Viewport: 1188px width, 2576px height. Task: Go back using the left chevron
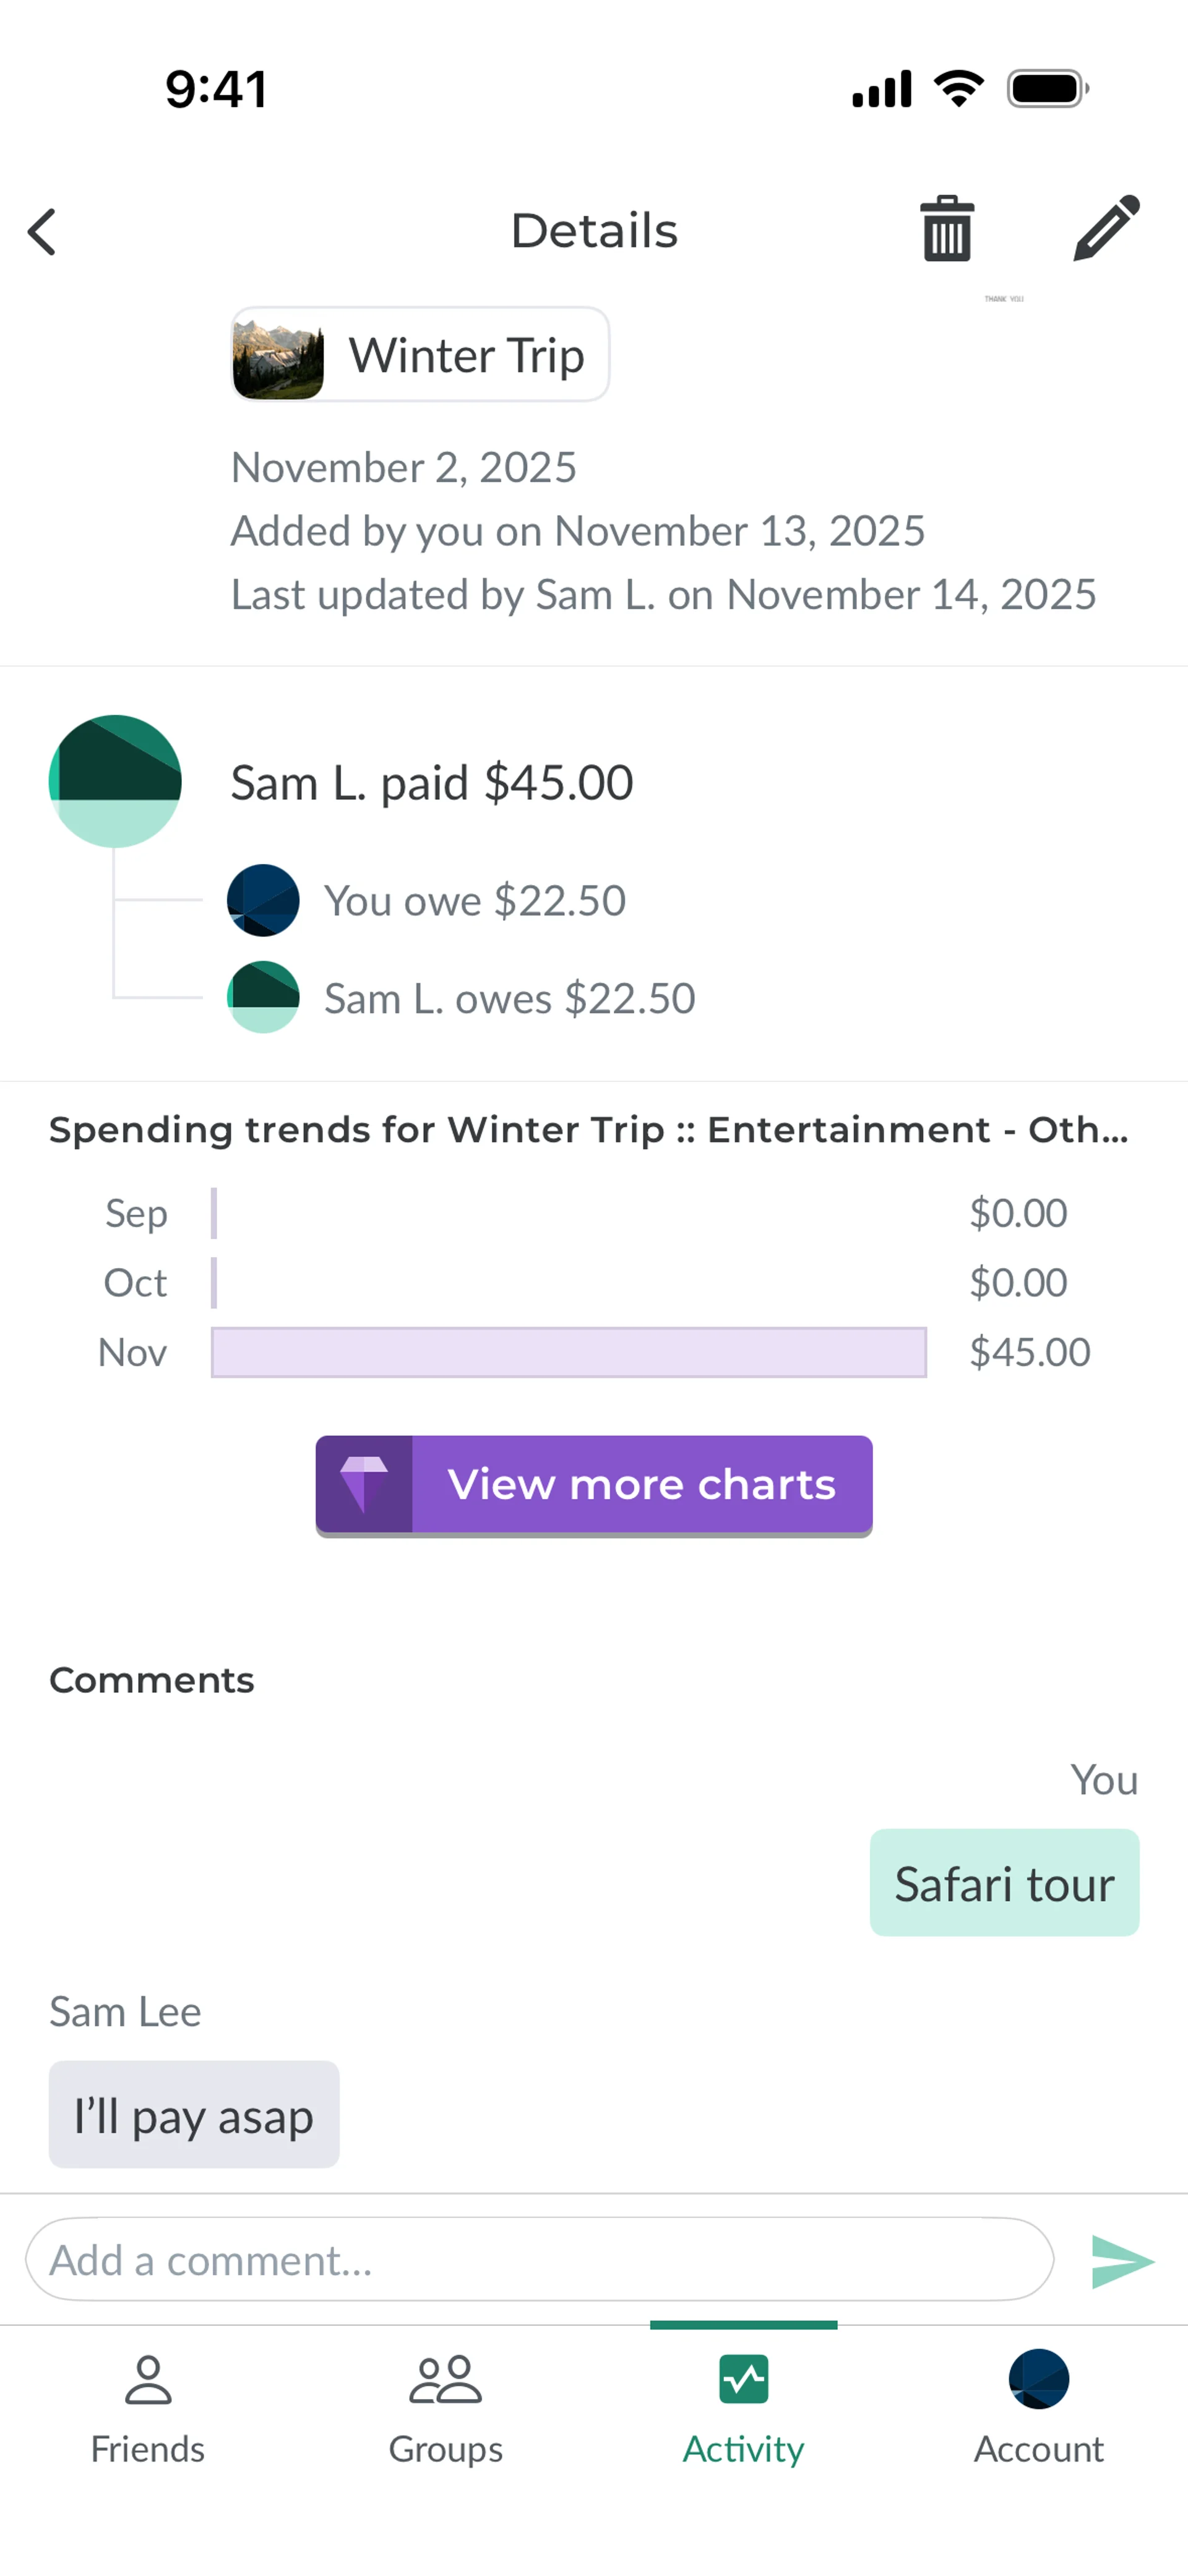pos(42,232)
